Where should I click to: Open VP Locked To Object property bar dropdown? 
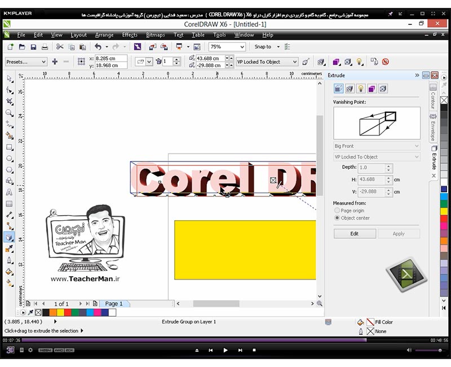(267, 62)
